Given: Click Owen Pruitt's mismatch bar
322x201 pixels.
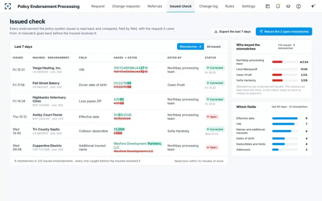Looking at the screenshot, I should [x=285, y=75].
